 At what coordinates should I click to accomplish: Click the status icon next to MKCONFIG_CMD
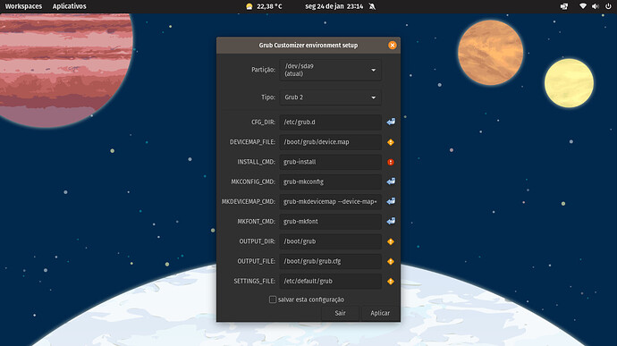click(x=391, y=181)
